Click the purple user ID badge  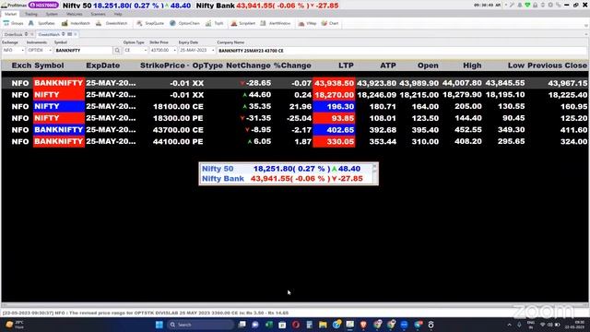coord(43,6)
